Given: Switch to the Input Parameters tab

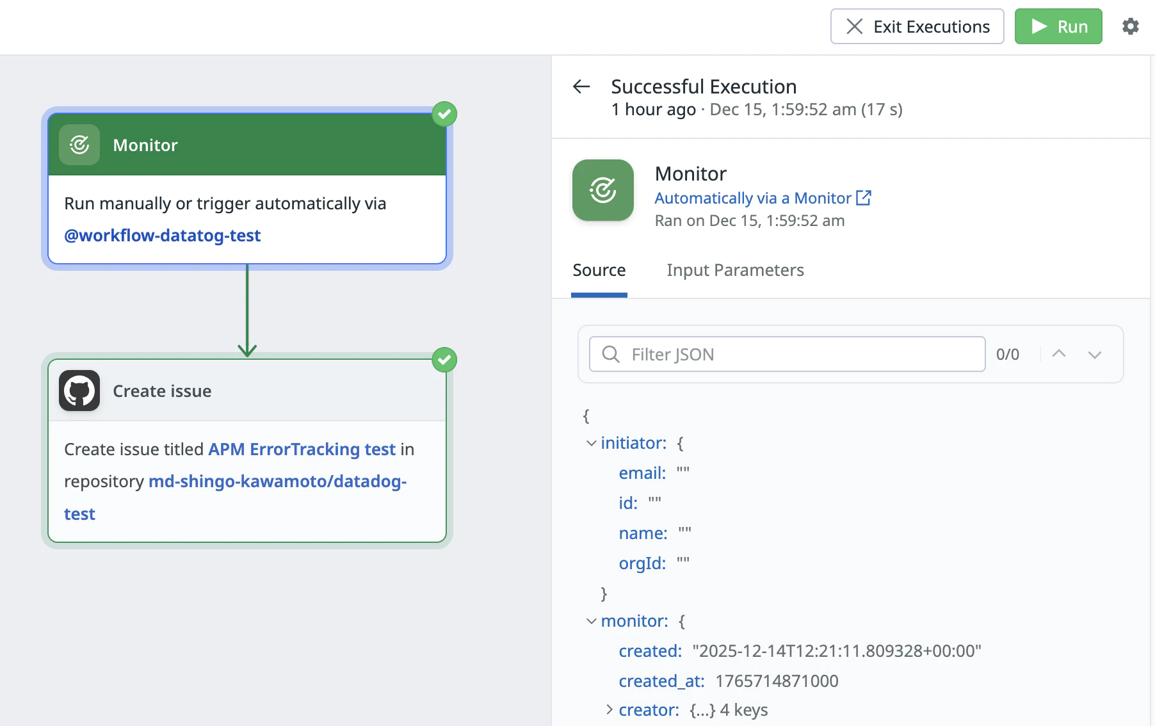Looking at the screenshot, I should click(x=735, y=270).
